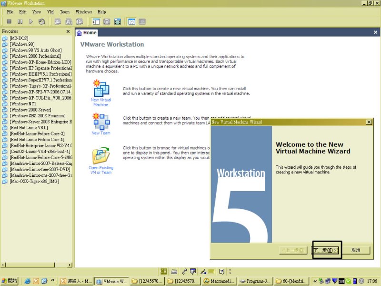
Task: Select [Windows-XP-Home-Edition-LEO] favorite
Action: 40,62
